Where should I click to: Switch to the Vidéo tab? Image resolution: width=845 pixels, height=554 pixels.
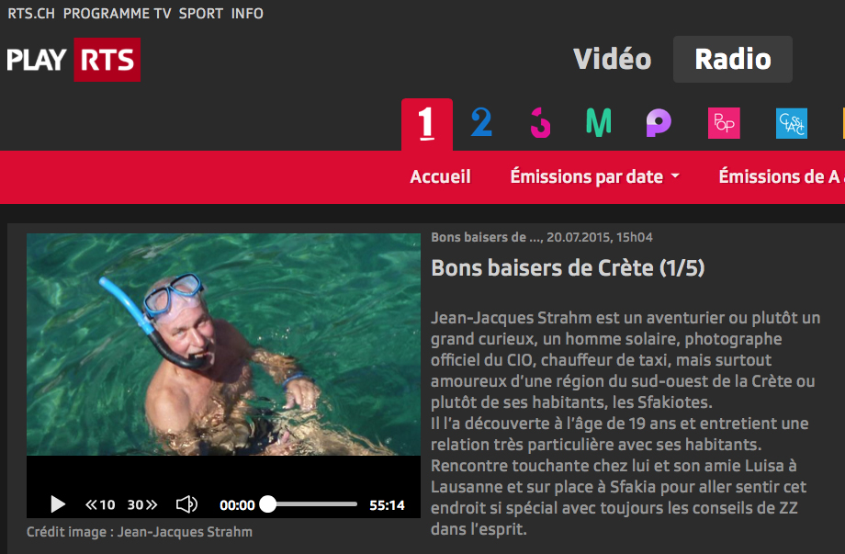613,60
